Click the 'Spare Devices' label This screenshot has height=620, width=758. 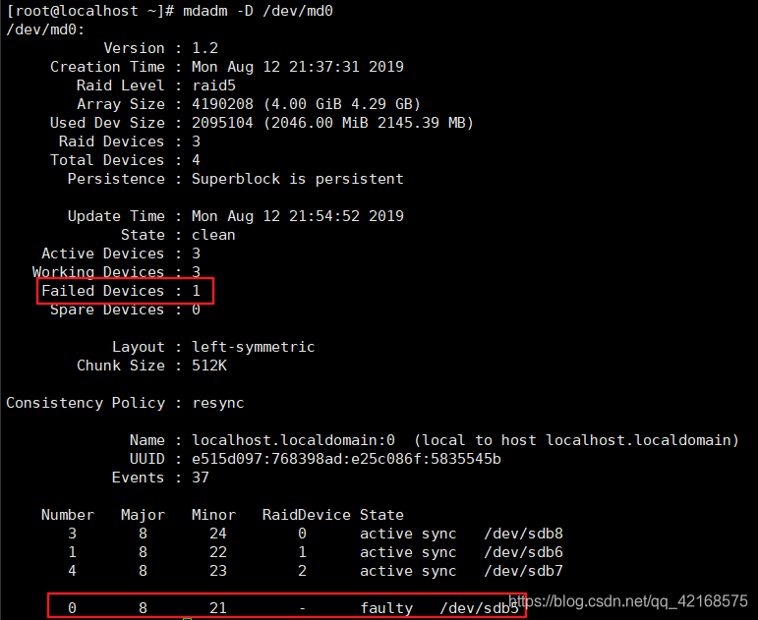point(107,310)
